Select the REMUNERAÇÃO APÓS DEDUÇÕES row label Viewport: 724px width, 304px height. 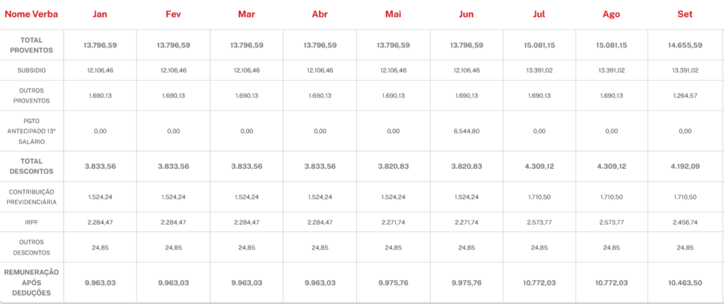[31, 283]
